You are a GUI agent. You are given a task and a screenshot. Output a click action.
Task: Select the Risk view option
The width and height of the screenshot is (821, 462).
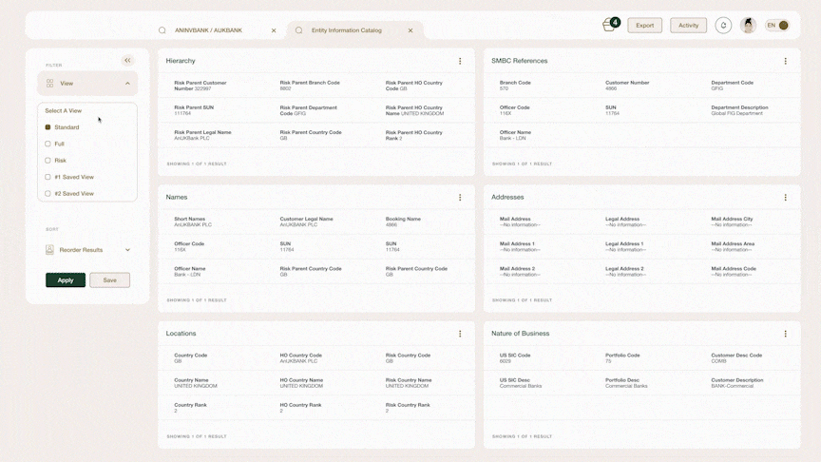[55, 161]
